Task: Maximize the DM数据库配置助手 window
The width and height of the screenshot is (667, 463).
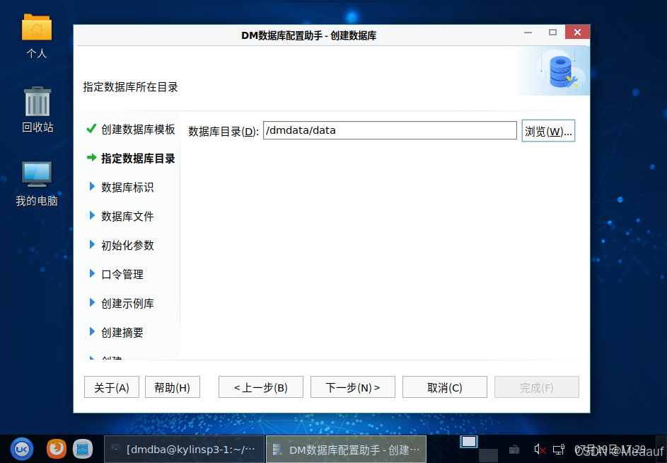Action: pyautogui.click(x=552, y=33)
